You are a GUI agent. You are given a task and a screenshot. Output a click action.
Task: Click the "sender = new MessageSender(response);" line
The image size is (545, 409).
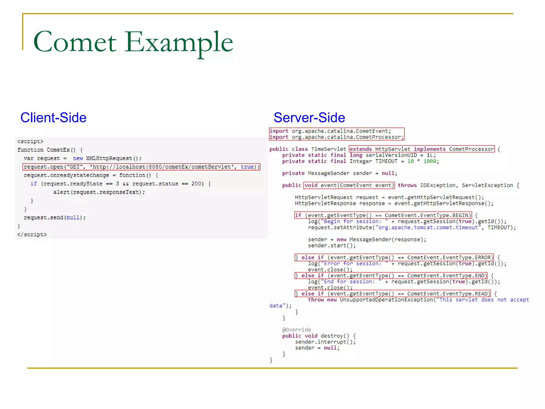367,240
